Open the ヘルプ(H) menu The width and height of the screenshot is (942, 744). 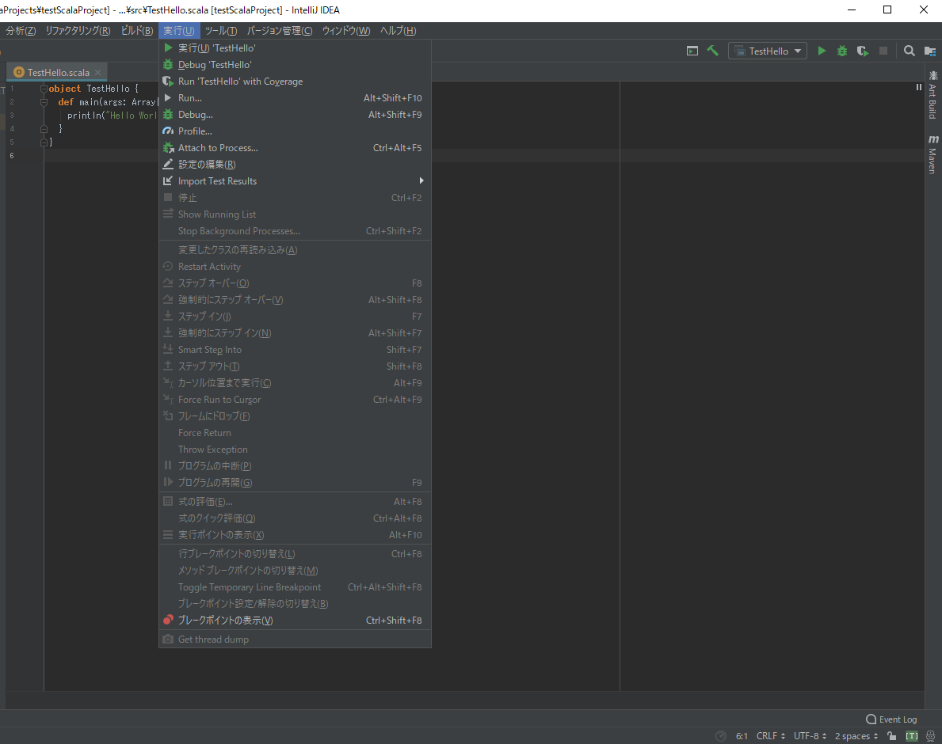[399, 31]
